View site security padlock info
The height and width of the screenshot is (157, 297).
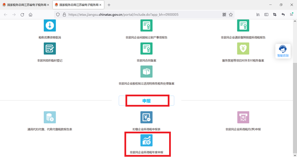pyautogui.click(x=64, y=14)
